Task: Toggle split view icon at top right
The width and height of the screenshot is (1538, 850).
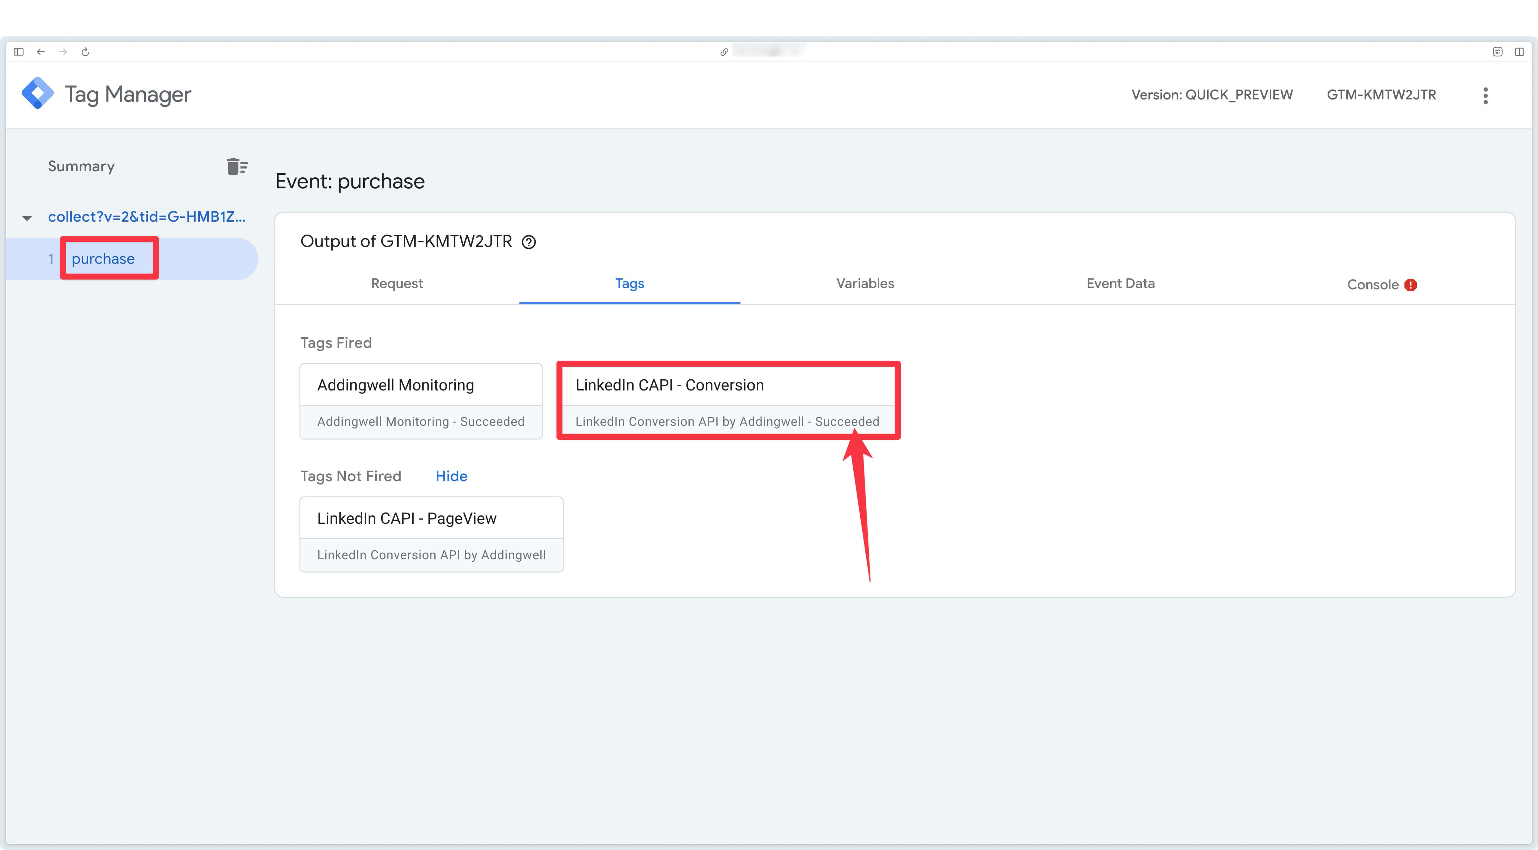Action: point(1519,52)
